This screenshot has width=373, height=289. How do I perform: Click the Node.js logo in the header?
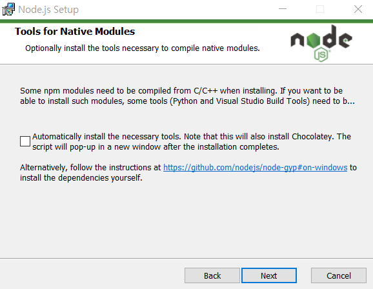(321, 43)
